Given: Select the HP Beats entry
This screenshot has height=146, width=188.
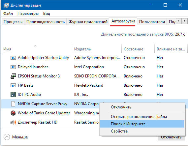Looking at the screenshot, I should point(25,85).
